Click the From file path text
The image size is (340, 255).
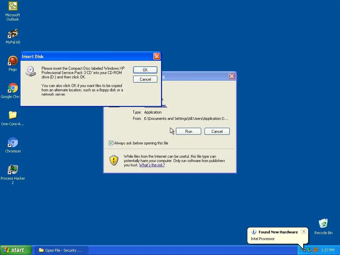tap(186, 119)
